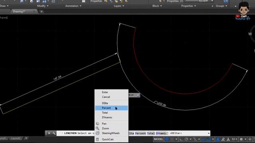The height and width of the screenshot is (143, 255).
Task: Add a new layout with plus button
Action: [26, 138]
